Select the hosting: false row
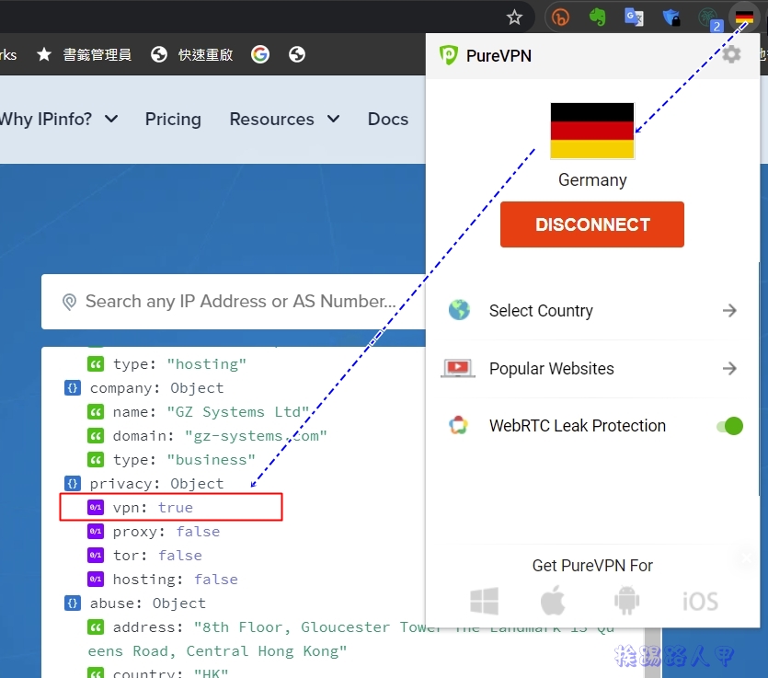 [163, 580]
